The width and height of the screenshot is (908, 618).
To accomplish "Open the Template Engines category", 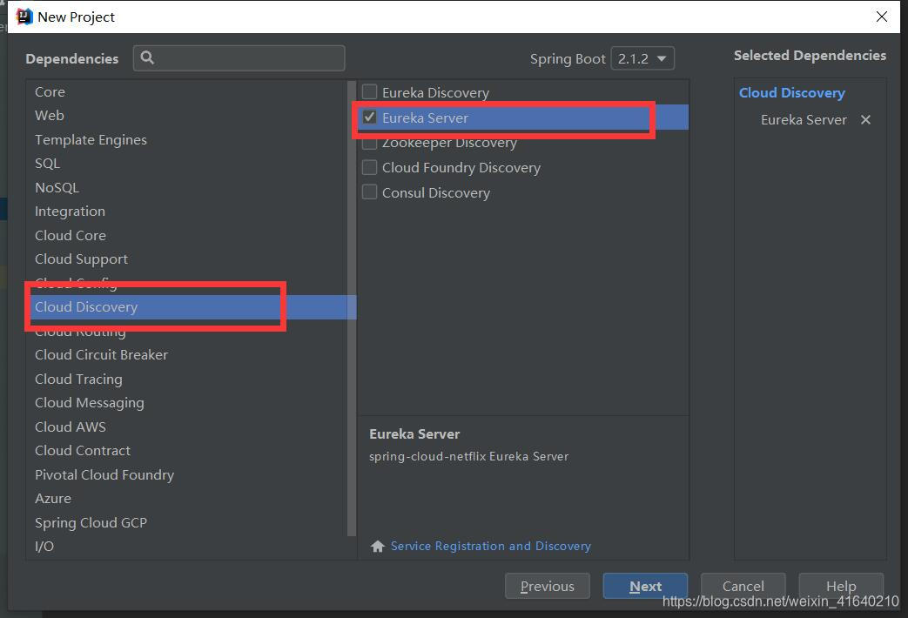I will (186, 139).
